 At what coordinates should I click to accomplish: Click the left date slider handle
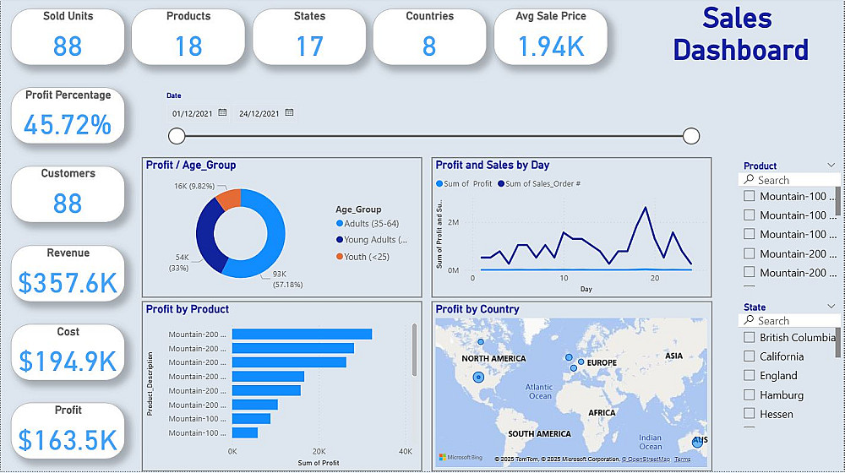177,136
